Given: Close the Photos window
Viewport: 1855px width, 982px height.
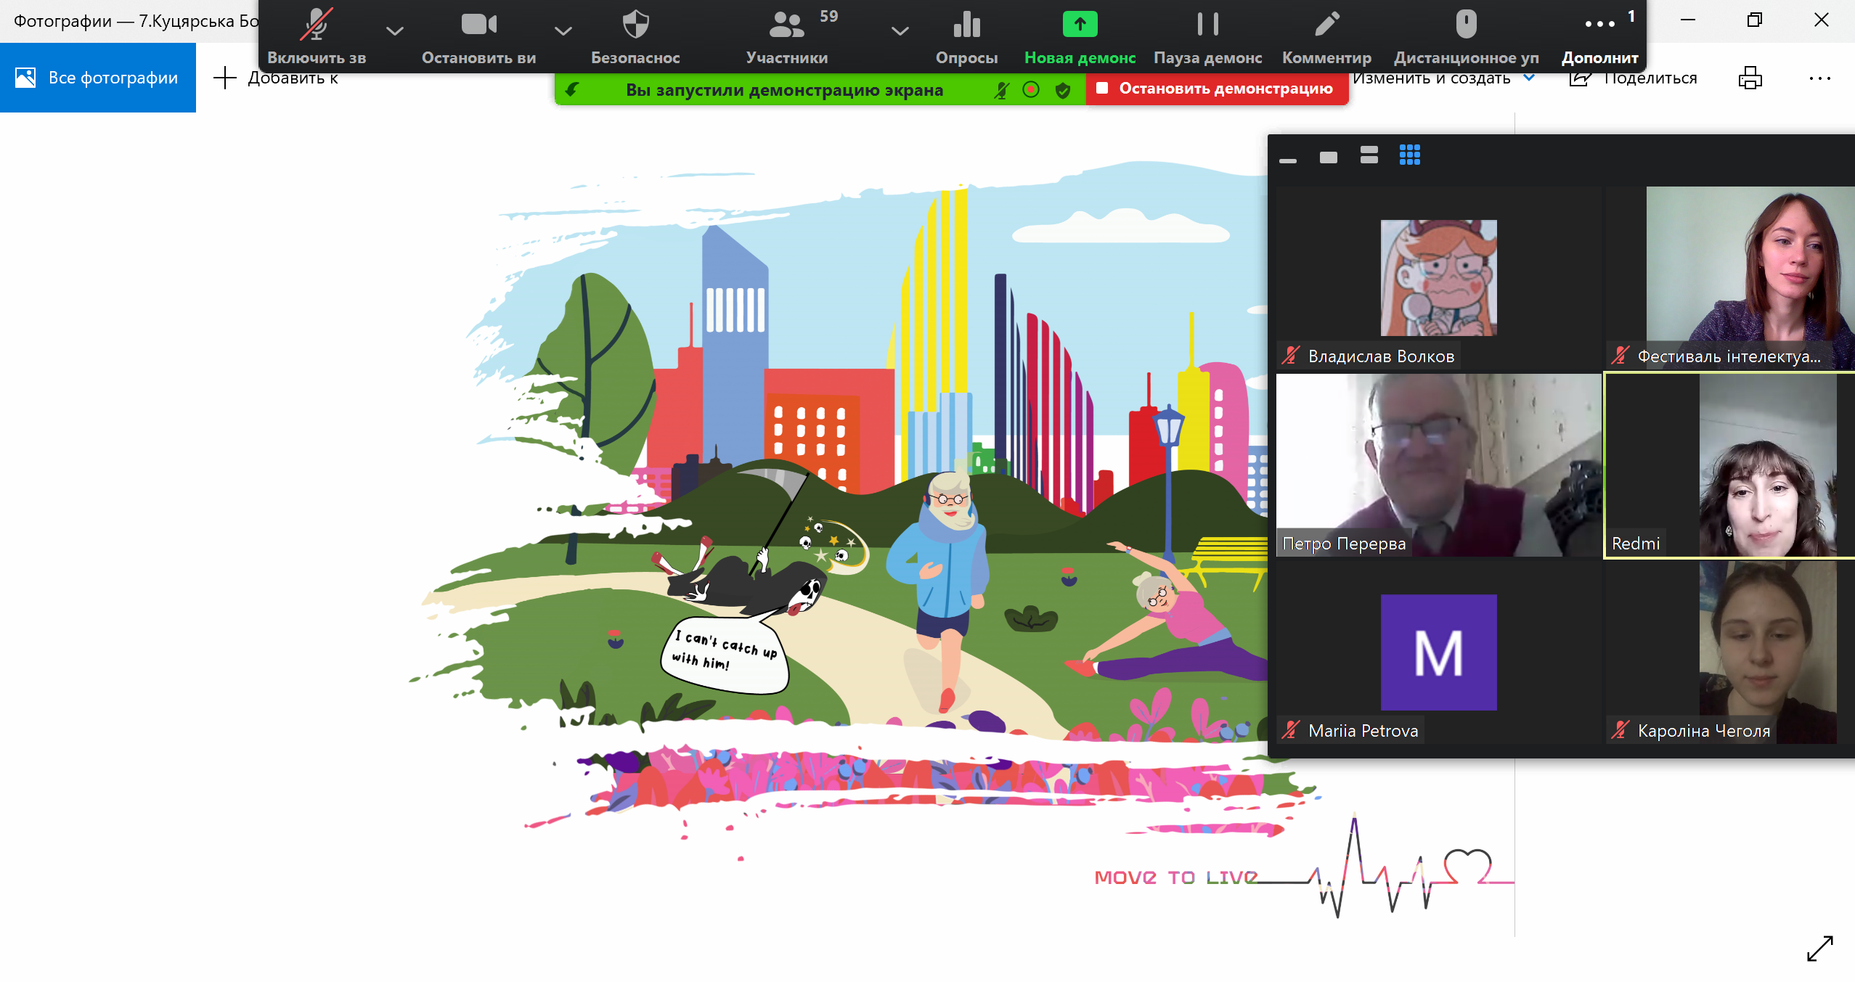Looking at the screenshot, I should (1821, 20).
